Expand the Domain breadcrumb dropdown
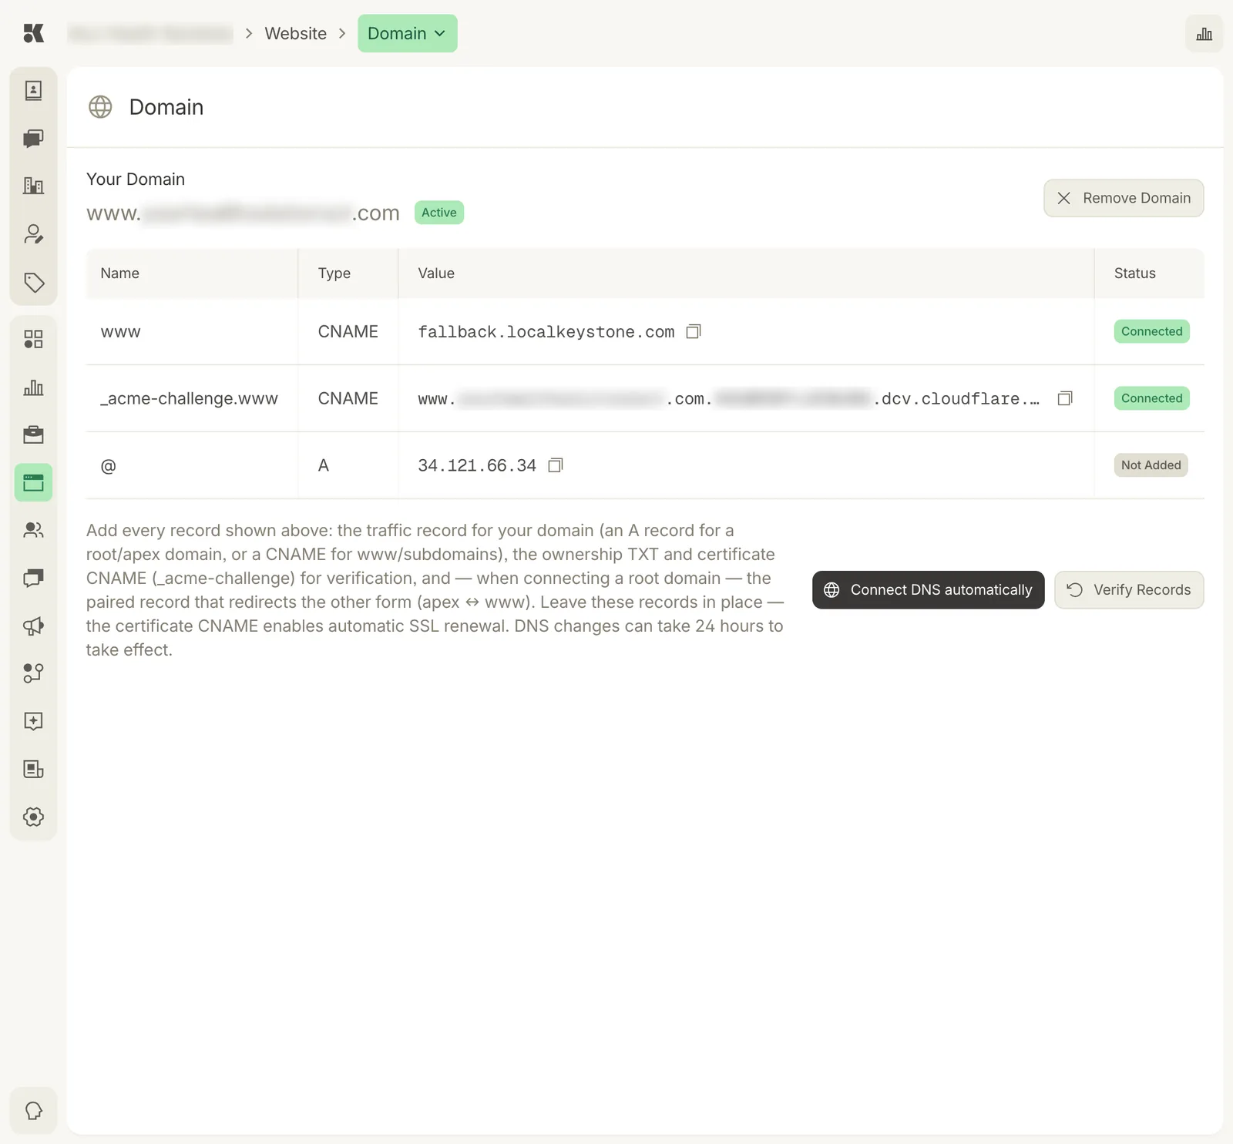 click(x=407, y=33)
